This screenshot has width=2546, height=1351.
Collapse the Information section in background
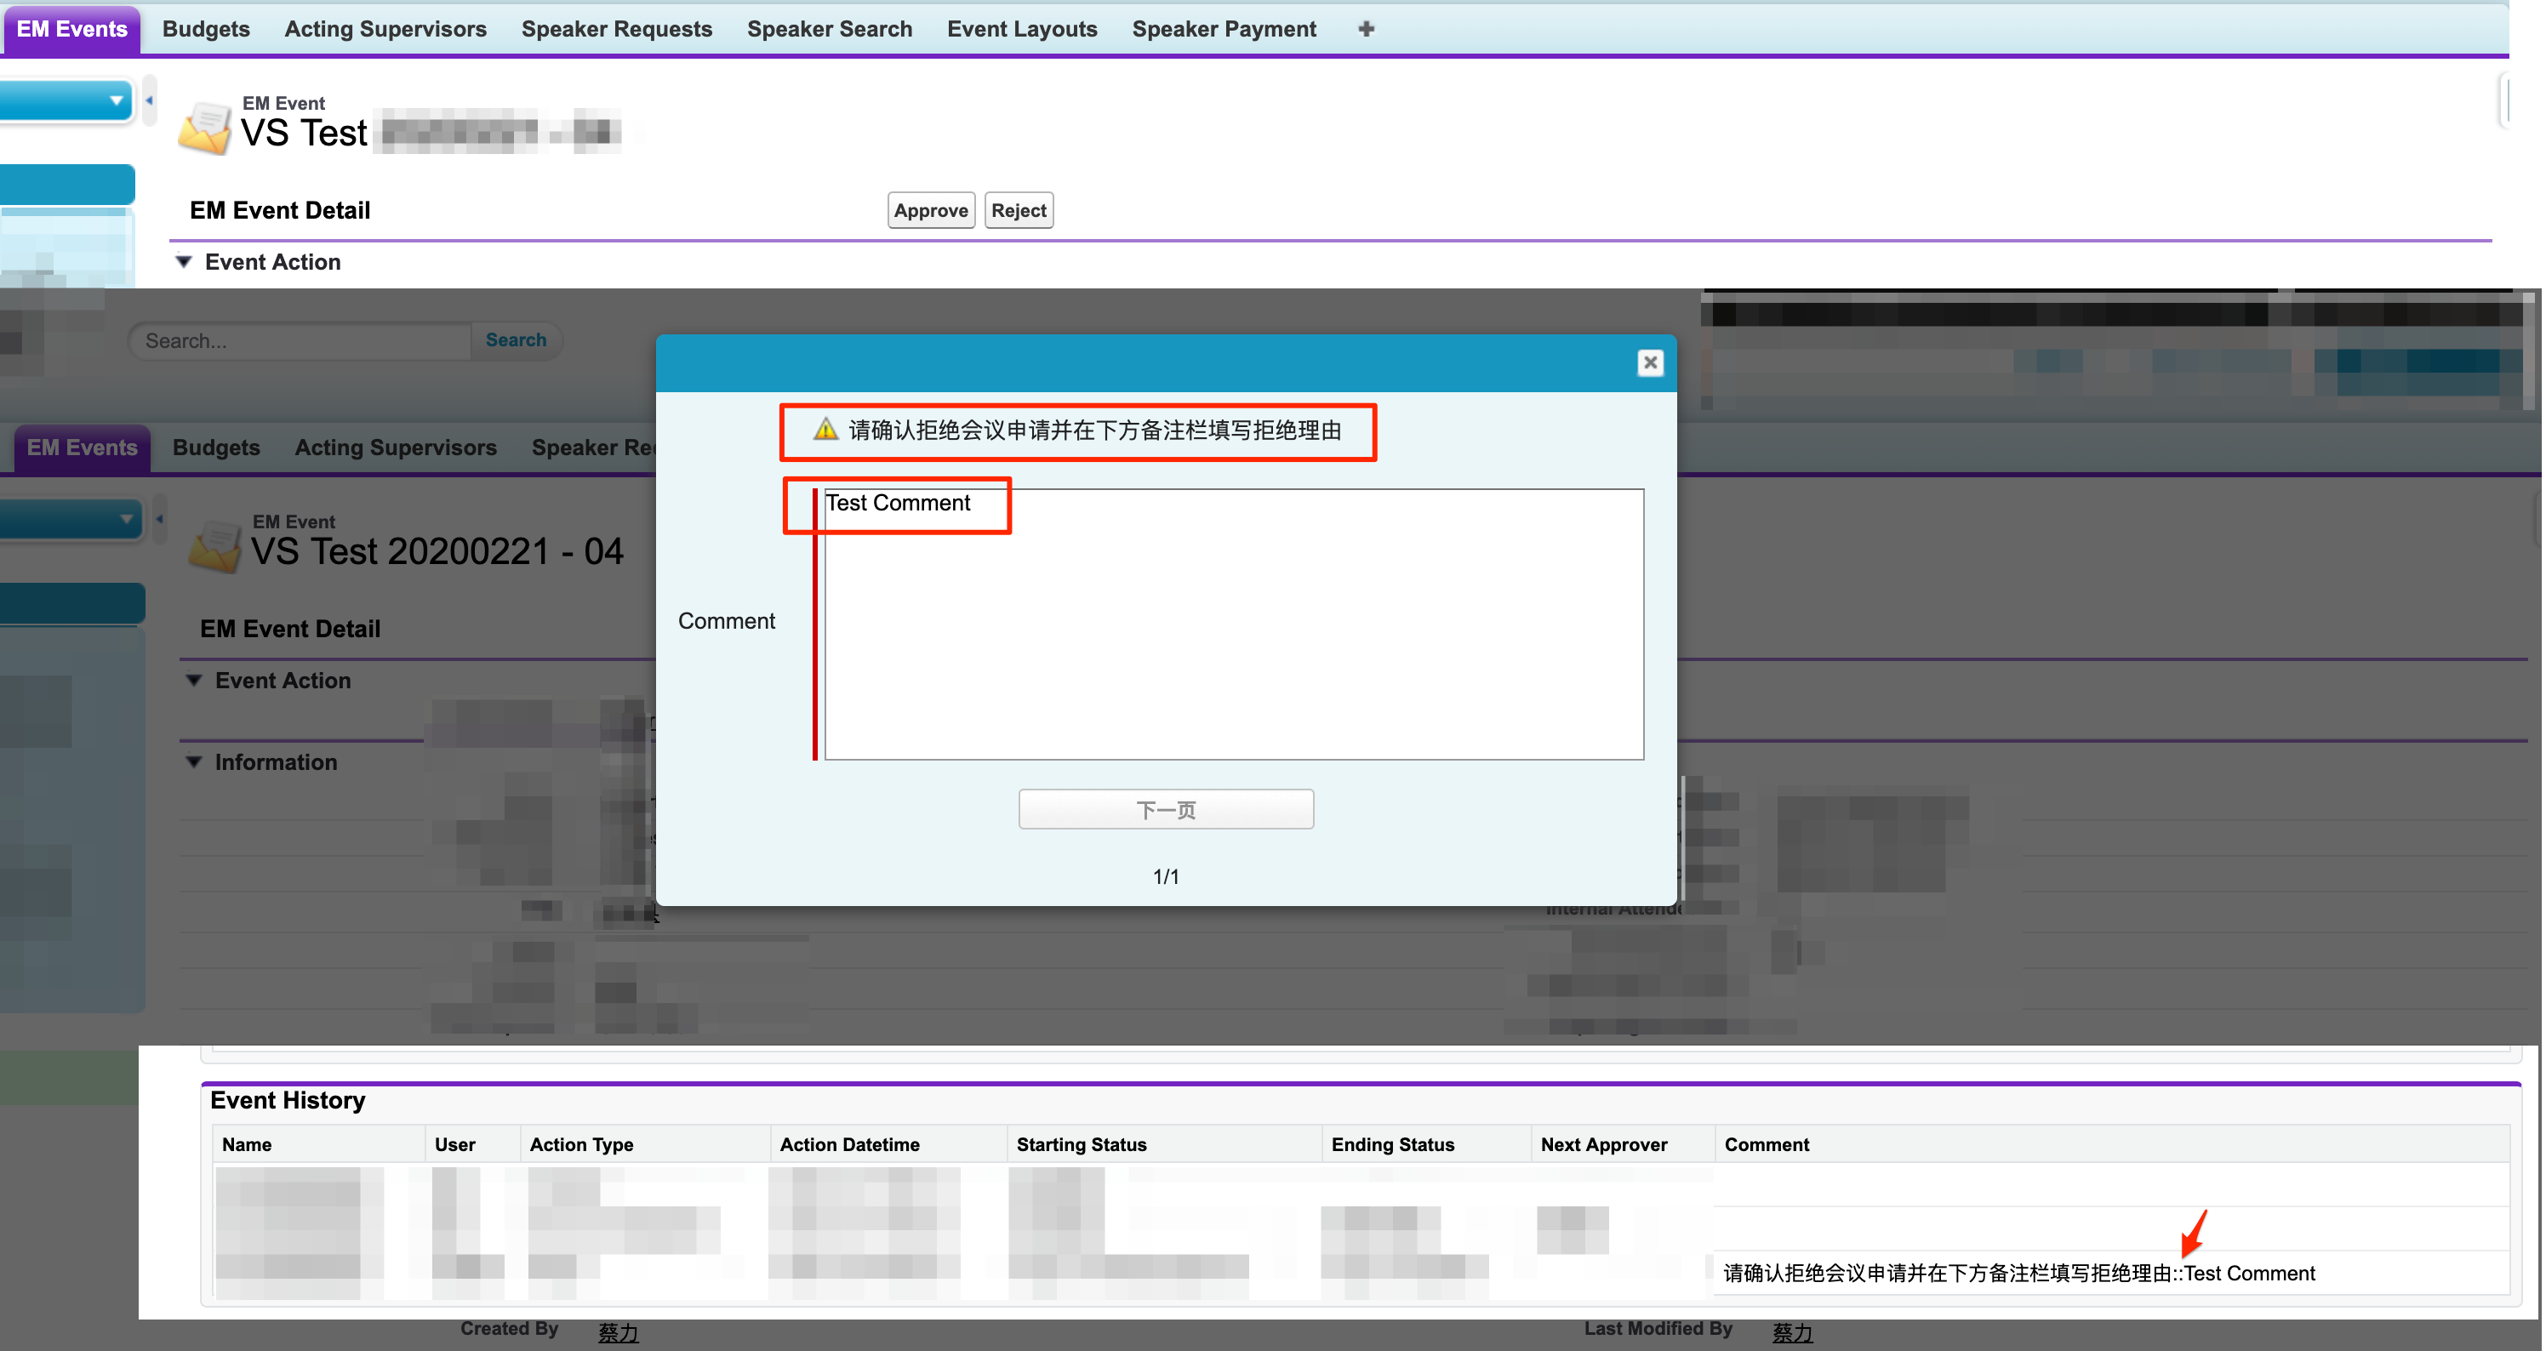195,762
